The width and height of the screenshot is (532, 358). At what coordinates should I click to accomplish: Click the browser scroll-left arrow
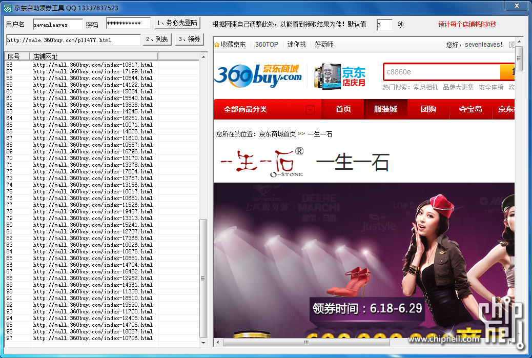coord(217,343)
